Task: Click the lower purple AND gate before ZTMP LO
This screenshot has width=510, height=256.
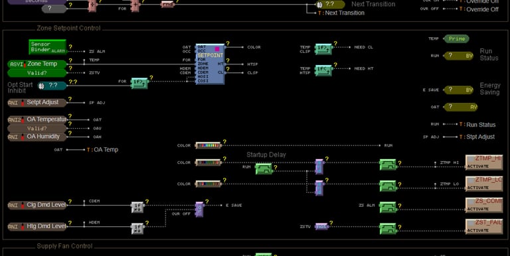Action: (319, 188)
